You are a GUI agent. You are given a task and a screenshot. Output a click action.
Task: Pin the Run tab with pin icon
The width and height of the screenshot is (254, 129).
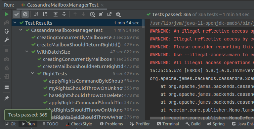point(7,98)
